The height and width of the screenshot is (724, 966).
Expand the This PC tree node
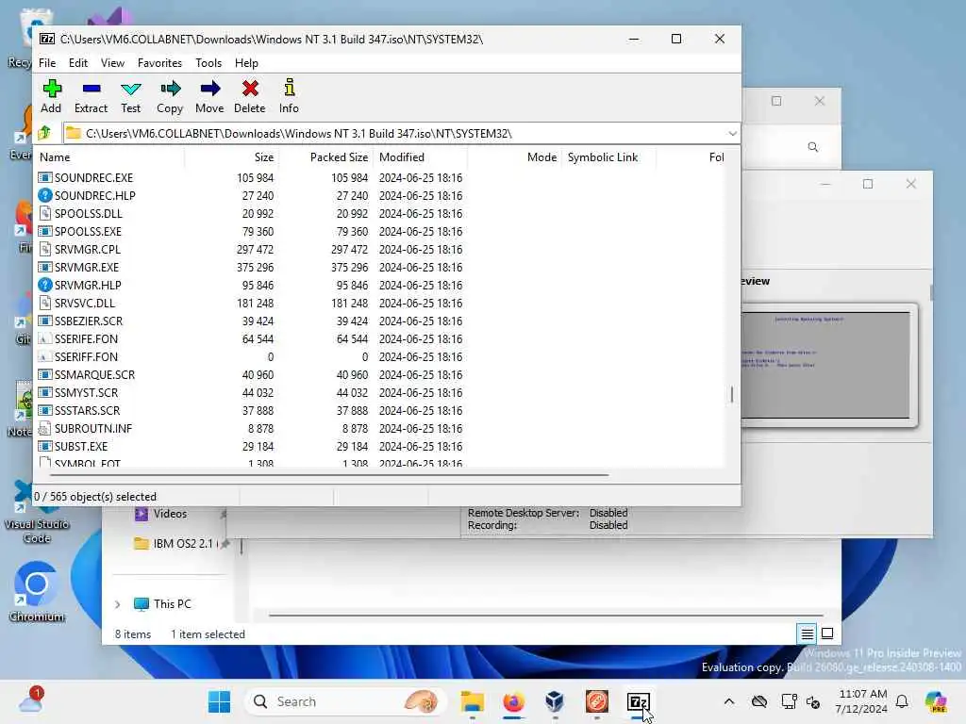(118, 604)
